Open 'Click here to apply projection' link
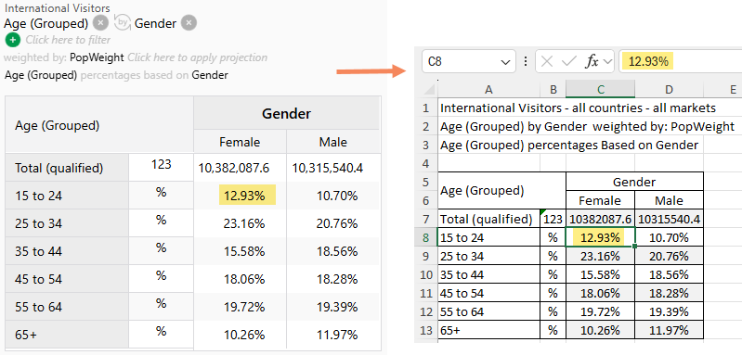 tap(197, 57)
